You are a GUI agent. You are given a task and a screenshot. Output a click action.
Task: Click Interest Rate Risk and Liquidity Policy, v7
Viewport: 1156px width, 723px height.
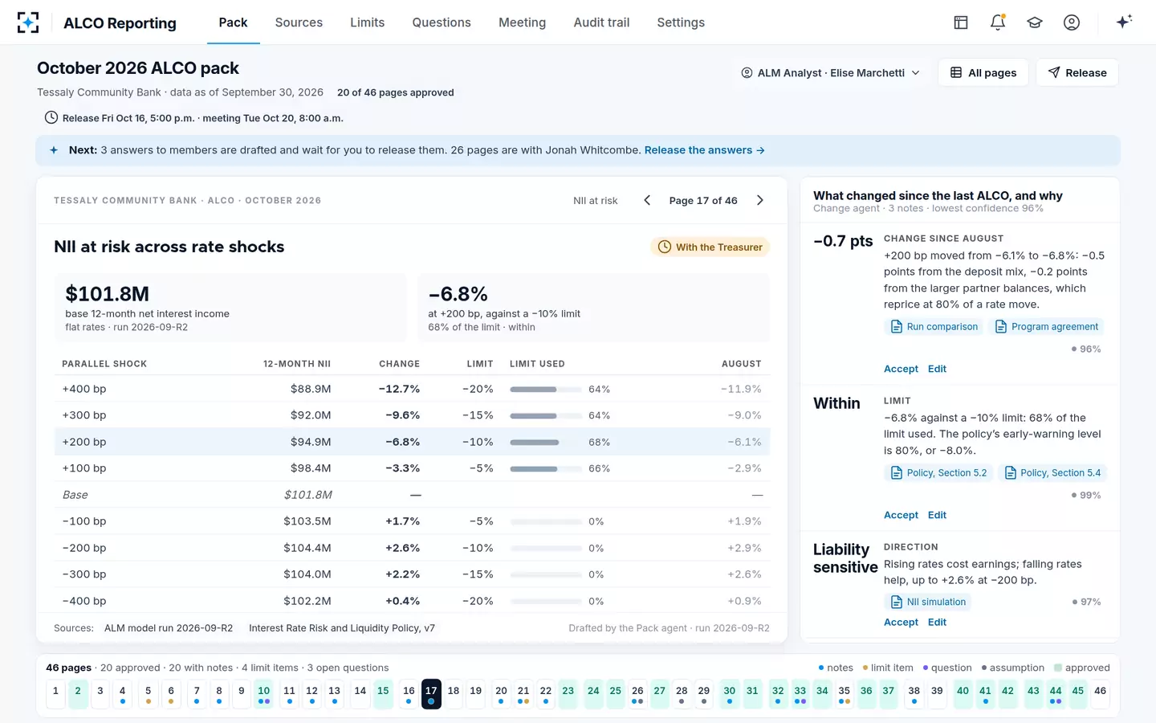click(342, 628)
